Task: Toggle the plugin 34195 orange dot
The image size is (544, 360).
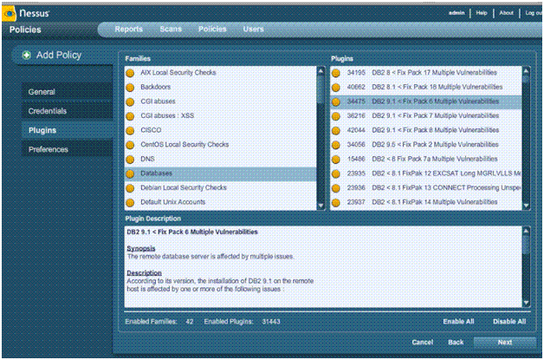Action: click(x=336, y=73)
